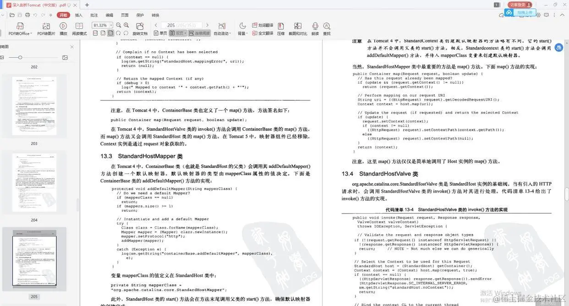
Task: Start 朗读 read-aloud feature
Action: tap(315, 29)
